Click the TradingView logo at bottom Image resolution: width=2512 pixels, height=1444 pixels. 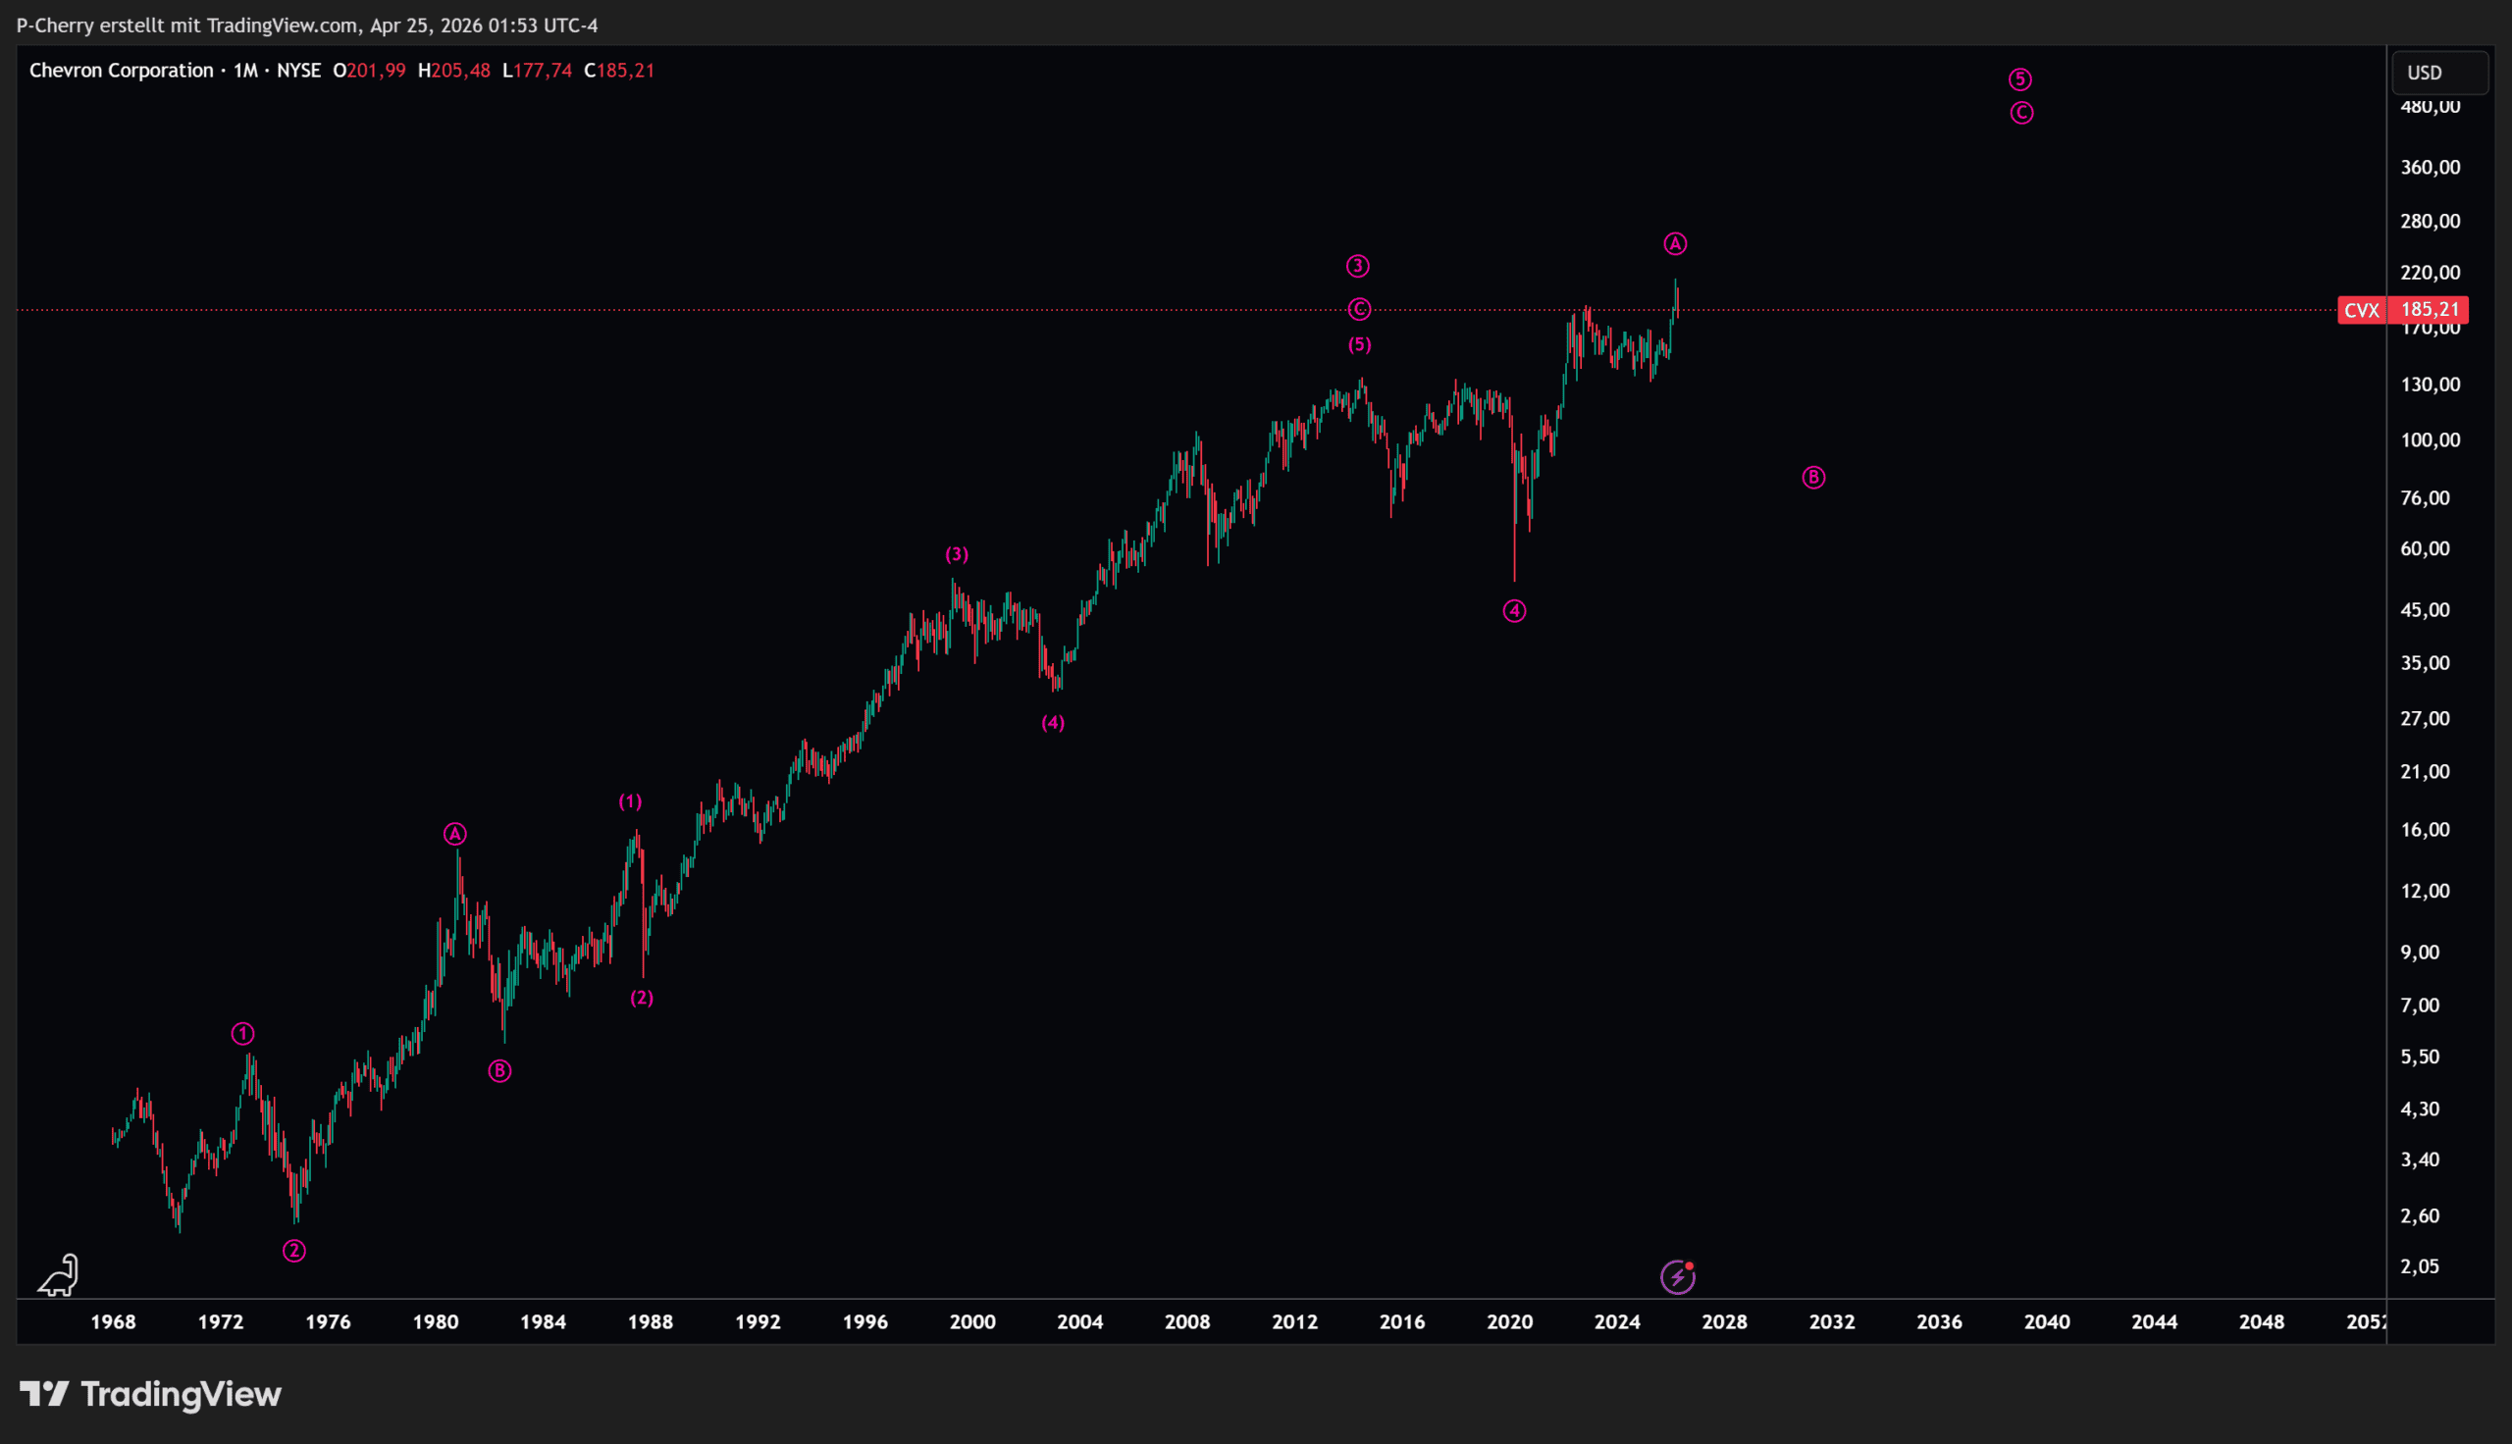click(x=151, y=1394)
